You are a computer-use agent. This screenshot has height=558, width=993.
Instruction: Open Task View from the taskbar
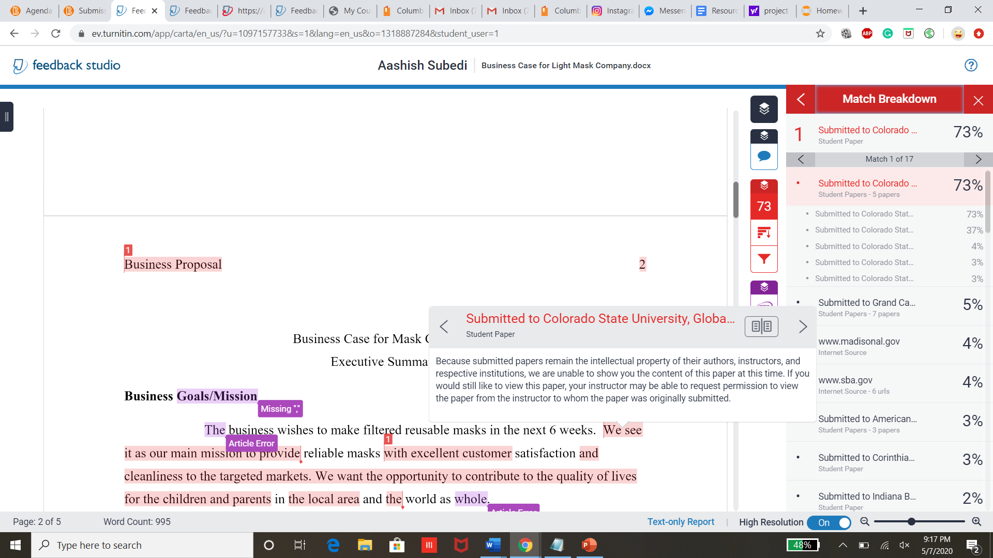coord(300,545)
